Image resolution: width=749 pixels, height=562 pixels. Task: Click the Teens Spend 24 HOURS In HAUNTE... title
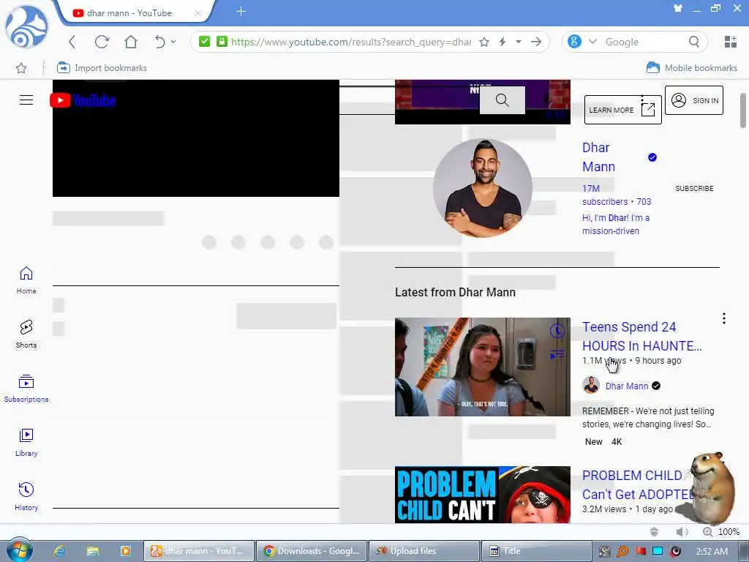(x=642, y=337)
